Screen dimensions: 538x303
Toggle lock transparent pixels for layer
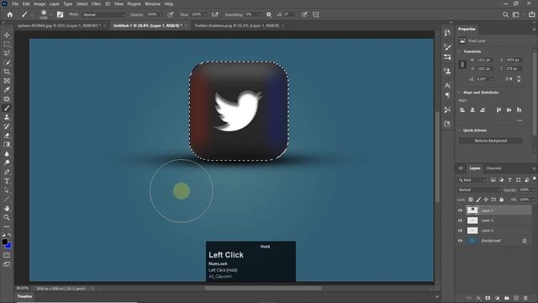(x=471, y=199)
